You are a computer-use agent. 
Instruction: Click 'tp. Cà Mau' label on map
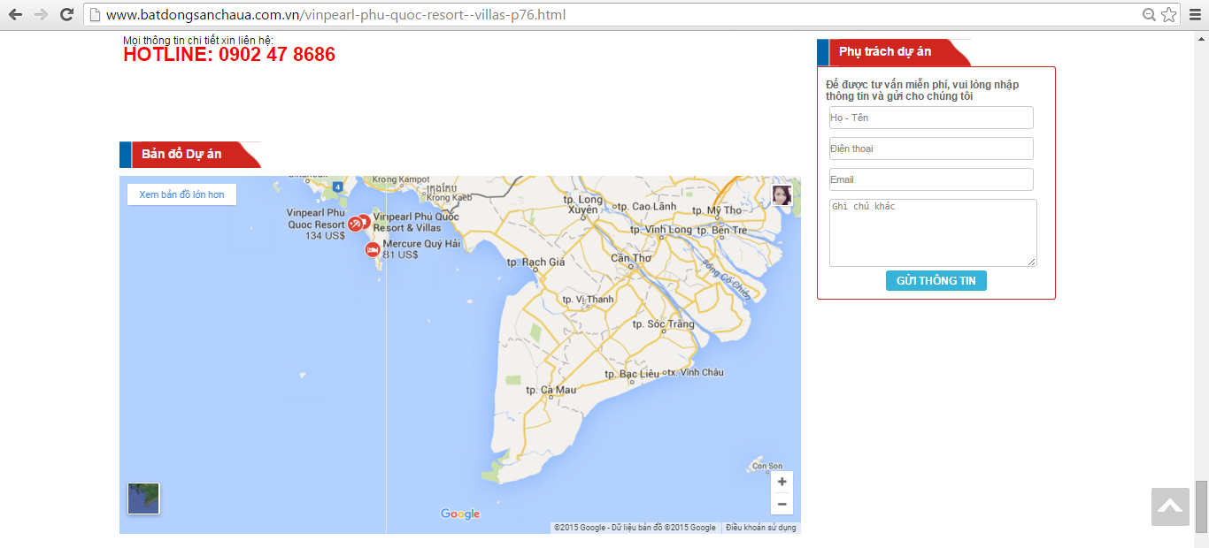tap(551, 390)
